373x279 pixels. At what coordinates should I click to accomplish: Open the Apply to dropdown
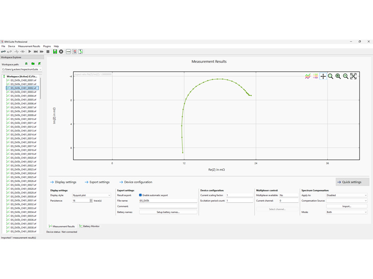click(x=346, y=195)
